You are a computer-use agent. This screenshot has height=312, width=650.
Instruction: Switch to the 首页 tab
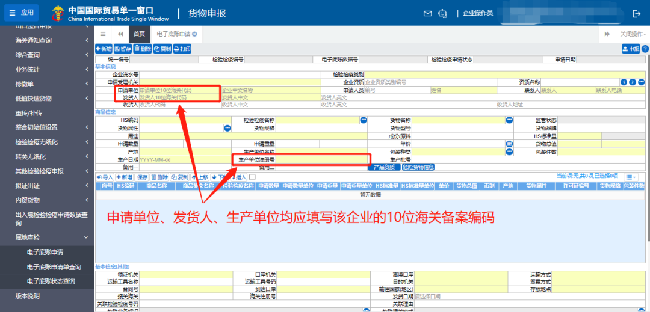click(x=139, y=34)
